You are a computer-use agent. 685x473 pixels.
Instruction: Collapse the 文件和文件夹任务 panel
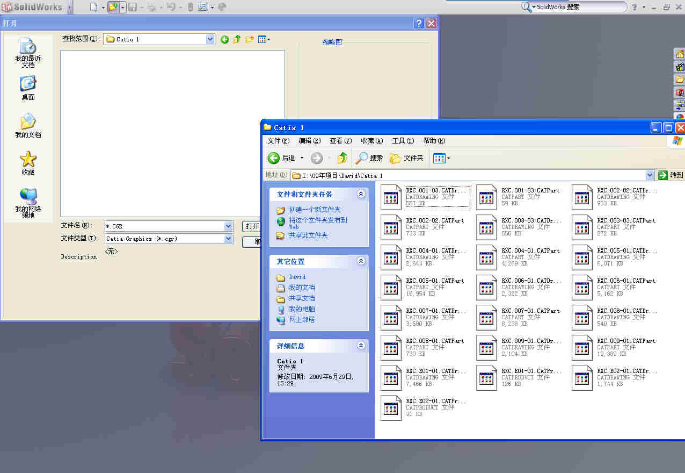[361, 194]
